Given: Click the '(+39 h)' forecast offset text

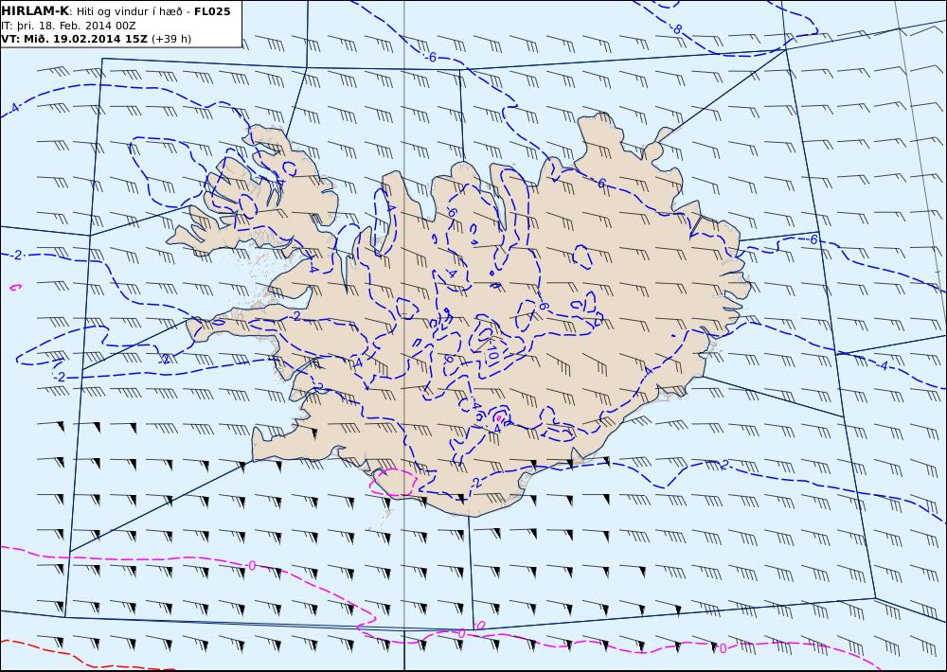Looking at the screenshot, I should (170, 39).
